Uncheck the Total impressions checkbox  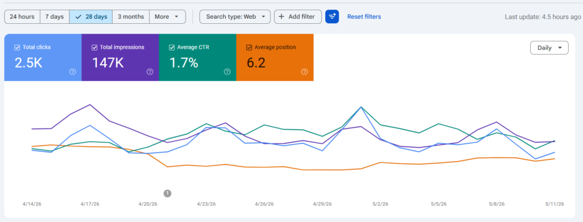point(94,48)
